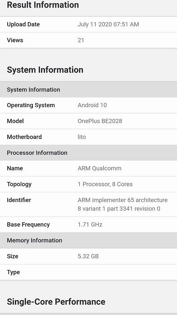Click the Single-Core Performance heading
Image resolution: width=177 pixels, height=315 pixels.
click(56, 302)
